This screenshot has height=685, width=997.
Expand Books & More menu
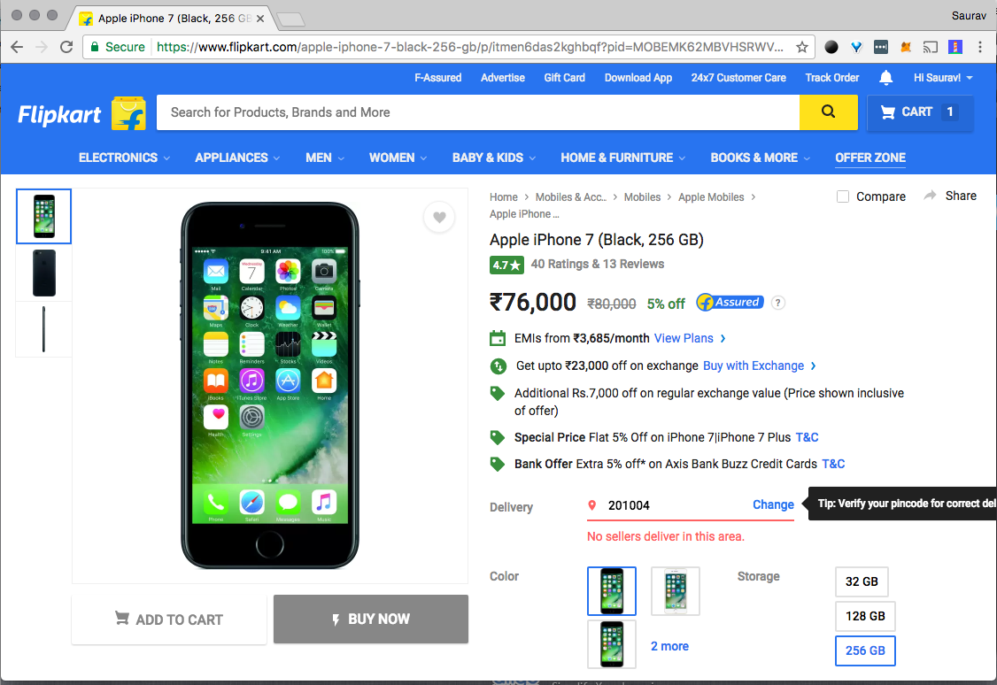(760, 158)
